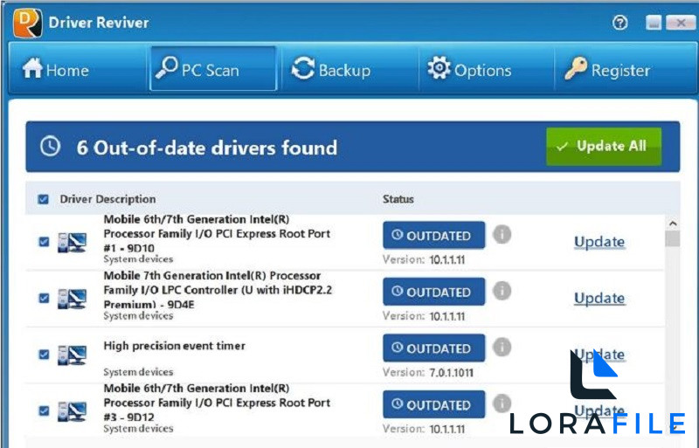
Task: Click device icon for Root Port #3 - 9D12
Action: (73, 411)
